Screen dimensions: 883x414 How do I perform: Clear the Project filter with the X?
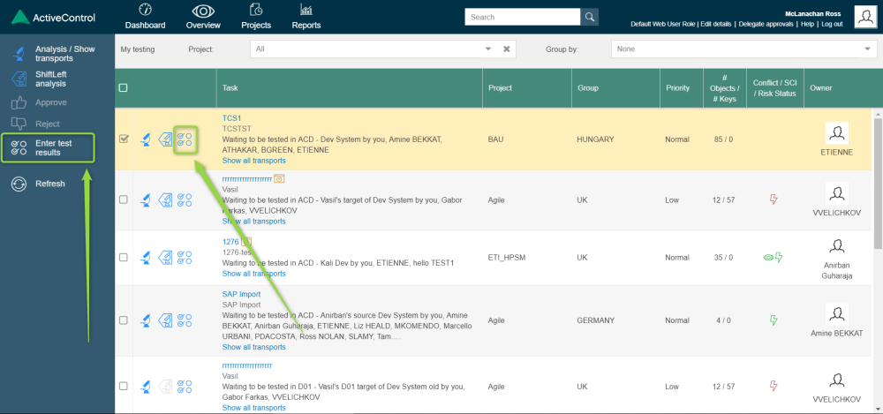(507, 49)
